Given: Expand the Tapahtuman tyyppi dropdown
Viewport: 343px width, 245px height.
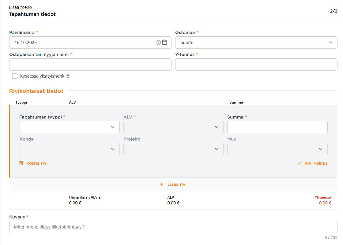Looking at the screenshot, I should pos(70,127).
